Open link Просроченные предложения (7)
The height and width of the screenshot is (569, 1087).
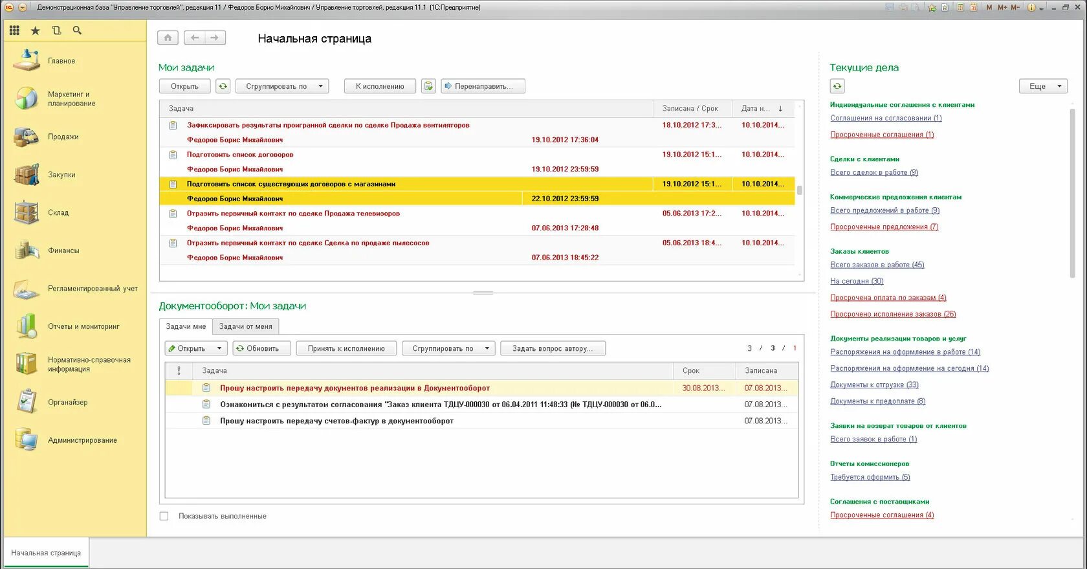[884, 227]
